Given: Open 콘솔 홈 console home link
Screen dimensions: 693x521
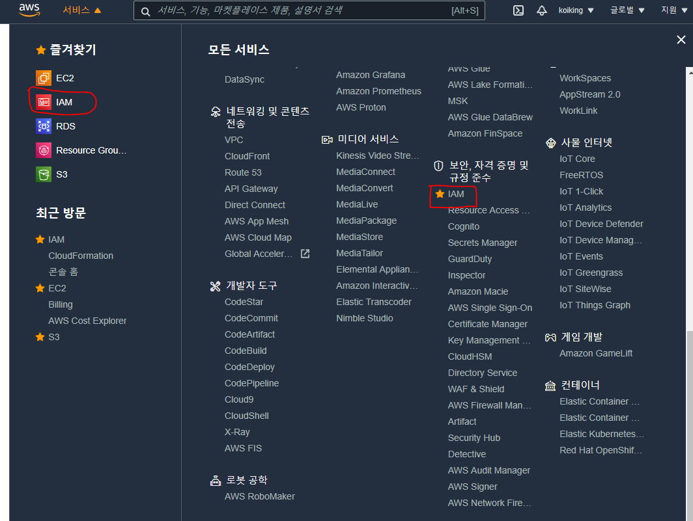Looking at the screenshot, I should pos(63,271).
